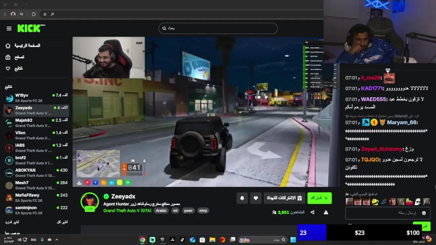Screen dimensions: 436x245
Task: Open متابع (following) with the heart icon in sidebar
Action: (x=14, y=68)
